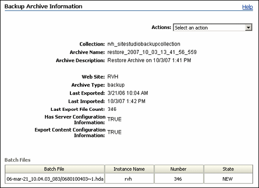
Task: Click the State column header
Action: (228, 169)
